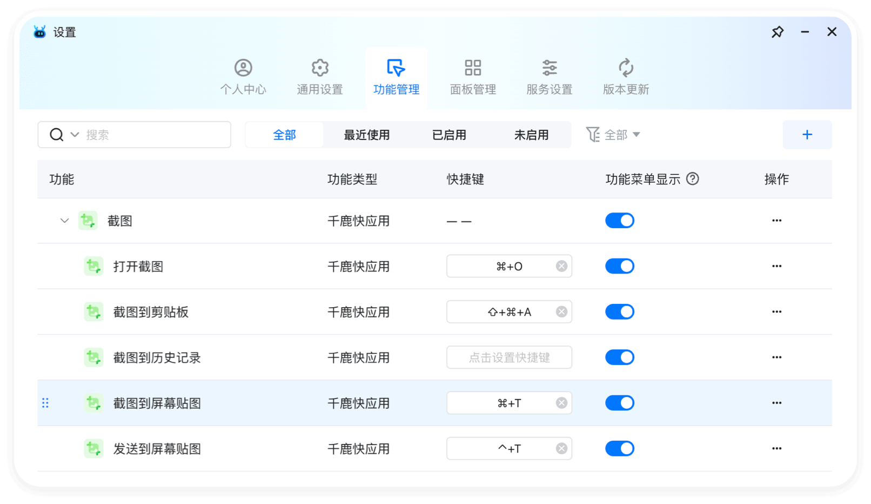The image size is (871, 504).
Task: Edit the ⌘+O shortcut field
Action: 509,266
